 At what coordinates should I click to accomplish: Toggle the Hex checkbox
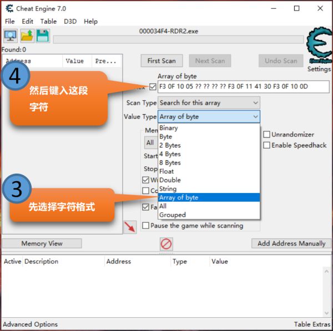153,87
